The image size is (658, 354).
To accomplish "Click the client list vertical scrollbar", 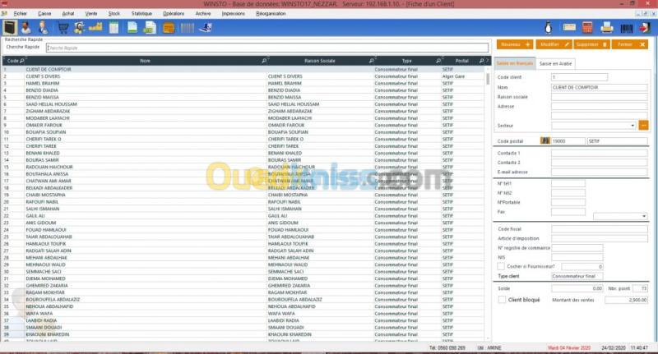I will click(x=488, y=203).
